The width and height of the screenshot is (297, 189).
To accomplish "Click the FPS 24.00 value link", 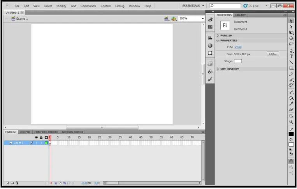I will click(x=238, y=47).
